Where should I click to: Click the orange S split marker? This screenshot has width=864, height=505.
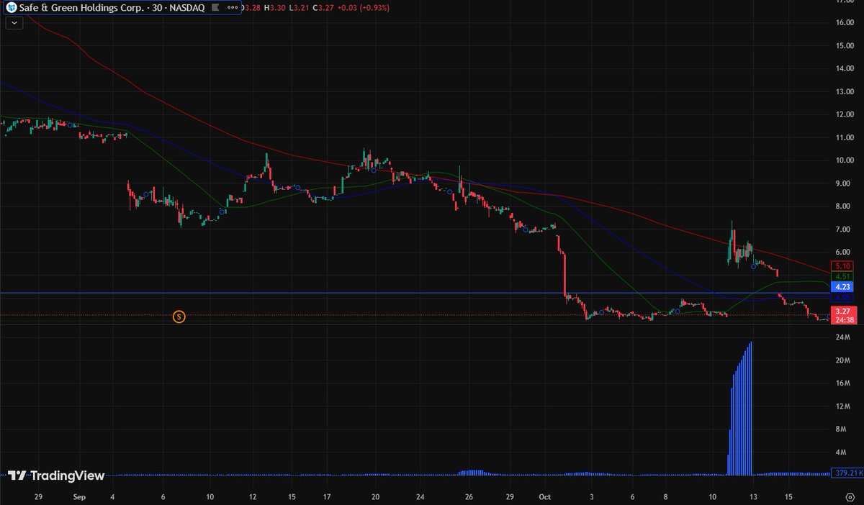tap(179, 316)
